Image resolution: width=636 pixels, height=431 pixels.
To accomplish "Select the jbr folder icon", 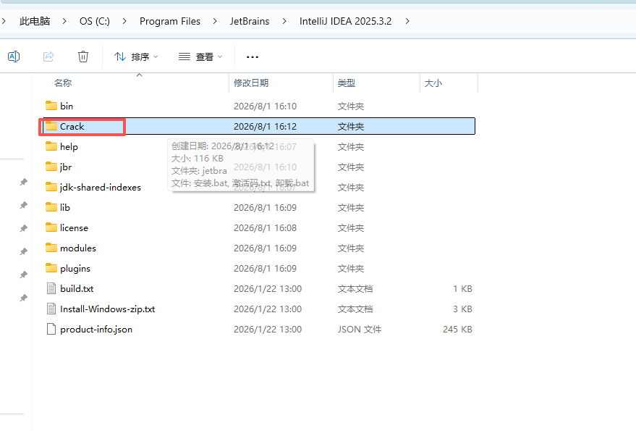I will [51, 167].
